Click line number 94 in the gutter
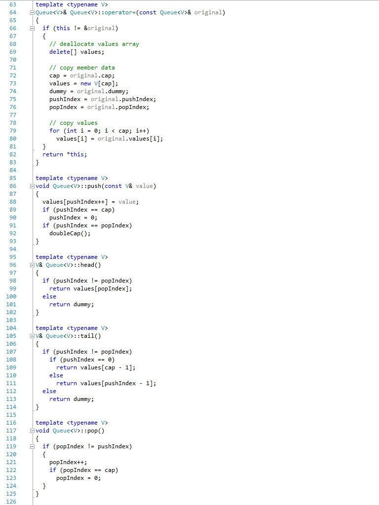 tap(12, 249)
